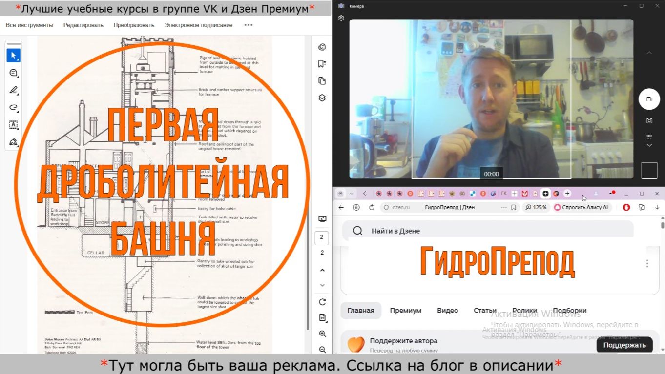The width and height of the screenshot is (665, 374).
Task: Switch Camera app to photo mode
Action: point(649,120)
